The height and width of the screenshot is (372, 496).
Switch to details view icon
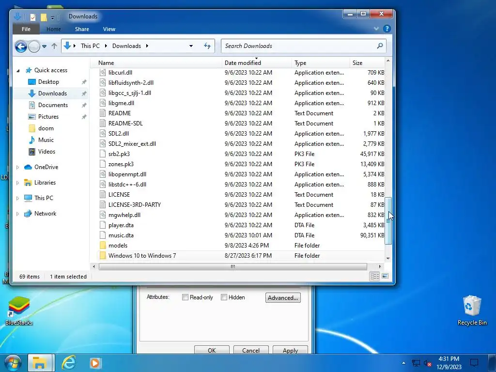[x=375, y=276]
